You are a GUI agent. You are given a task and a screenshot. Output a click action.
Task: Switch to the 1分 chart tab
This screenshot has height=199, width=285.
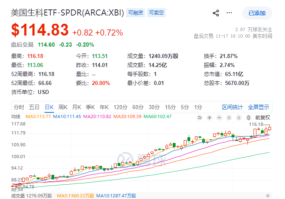click(x=198, y=107)
